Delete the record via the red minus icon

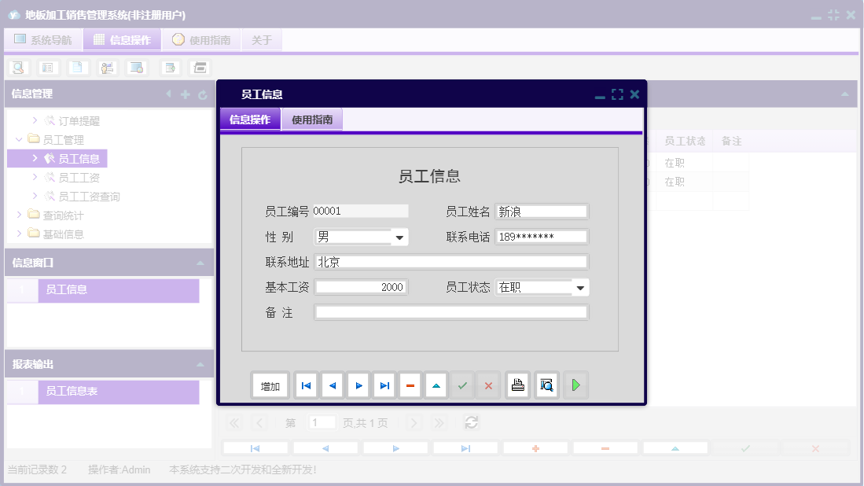(410, 385)
